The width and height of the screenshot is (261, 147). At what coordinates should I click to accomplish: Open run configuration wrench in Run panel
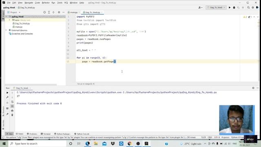click(x=7, y=97)
